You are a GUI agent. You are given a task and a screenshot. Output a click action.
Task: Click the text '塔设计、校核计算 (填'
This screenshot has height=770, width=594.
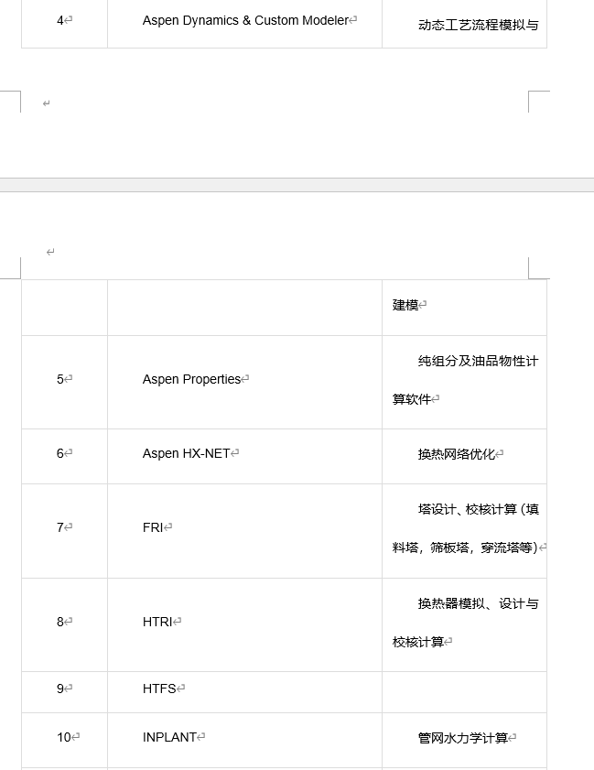478,509
